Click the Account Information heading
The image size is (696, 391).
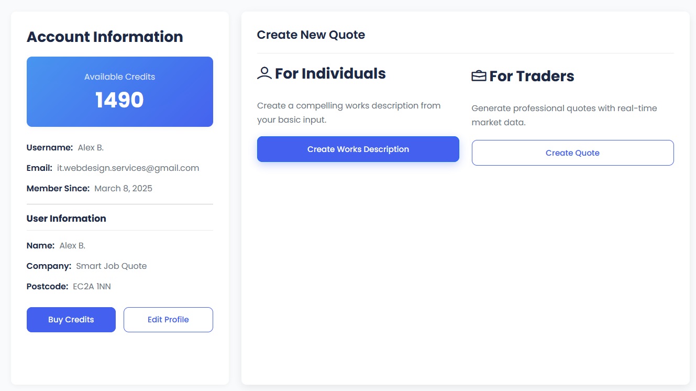coord(105,37)
